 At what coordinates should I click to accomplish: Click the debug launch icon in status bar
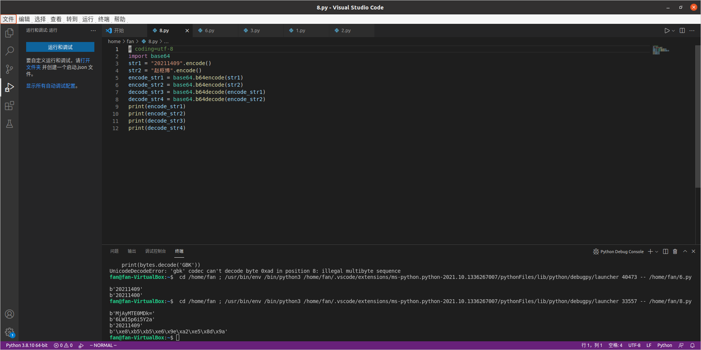(x=81, y=345)
